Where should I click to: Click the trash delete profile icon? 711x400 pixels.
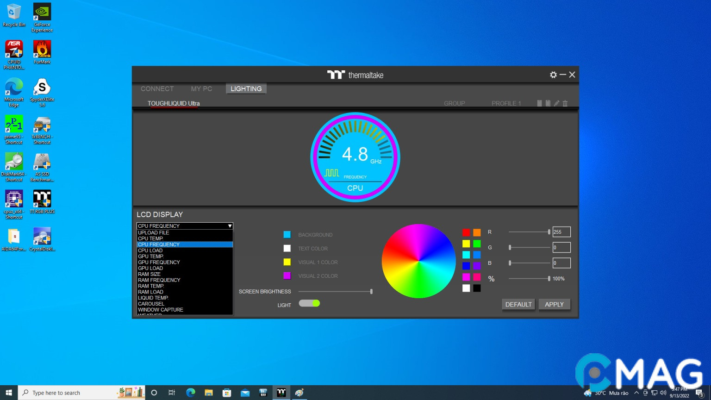(565, 103)
